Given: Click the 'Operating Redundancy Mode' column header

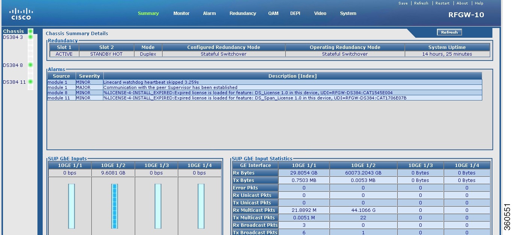Looking at the screenshot, I should [x=345, y=47].
